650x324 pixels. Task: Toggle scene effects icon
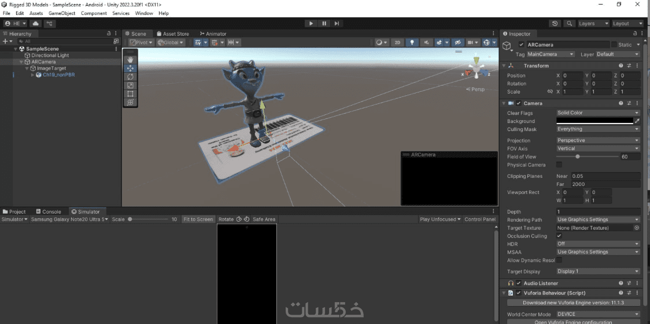(439, 42)
